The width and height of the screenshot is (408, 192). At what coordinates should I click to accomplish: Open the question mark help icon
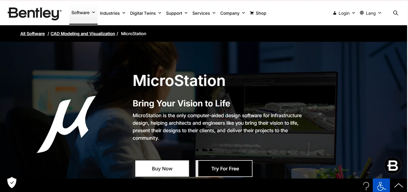[x=366, y=186]
